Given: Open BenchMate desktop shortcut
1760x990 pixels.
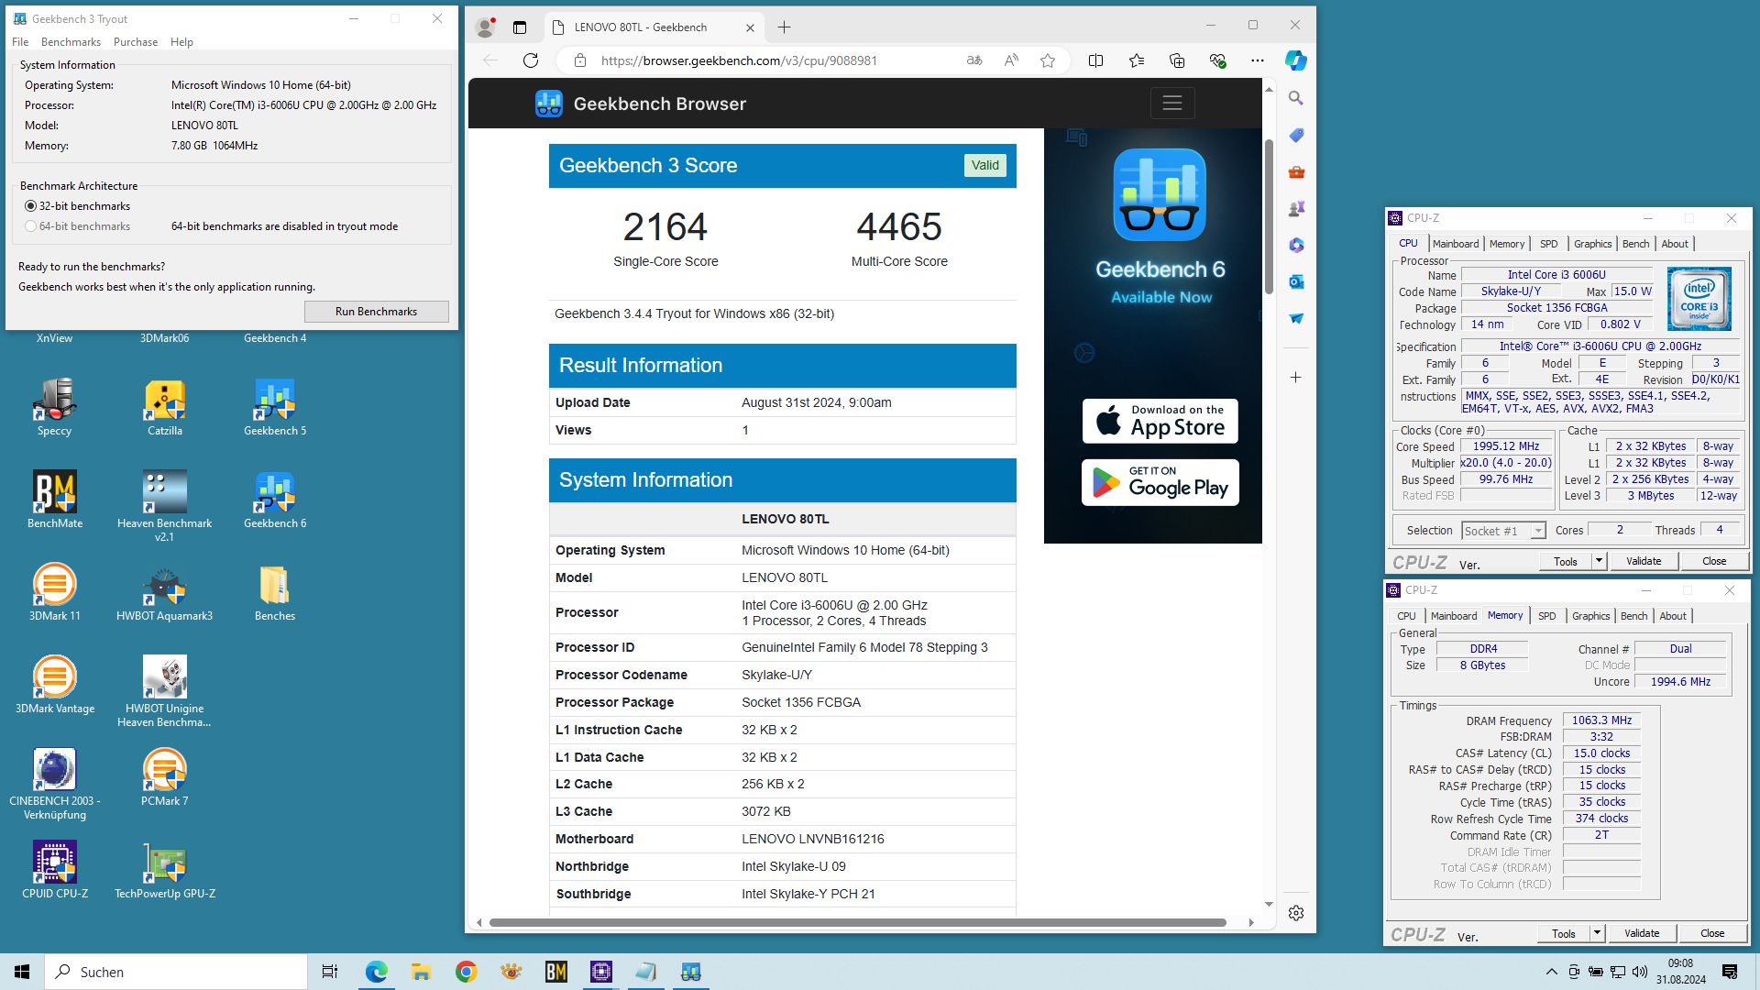Looking at the screenshot, I should click(x=55, y=500).
